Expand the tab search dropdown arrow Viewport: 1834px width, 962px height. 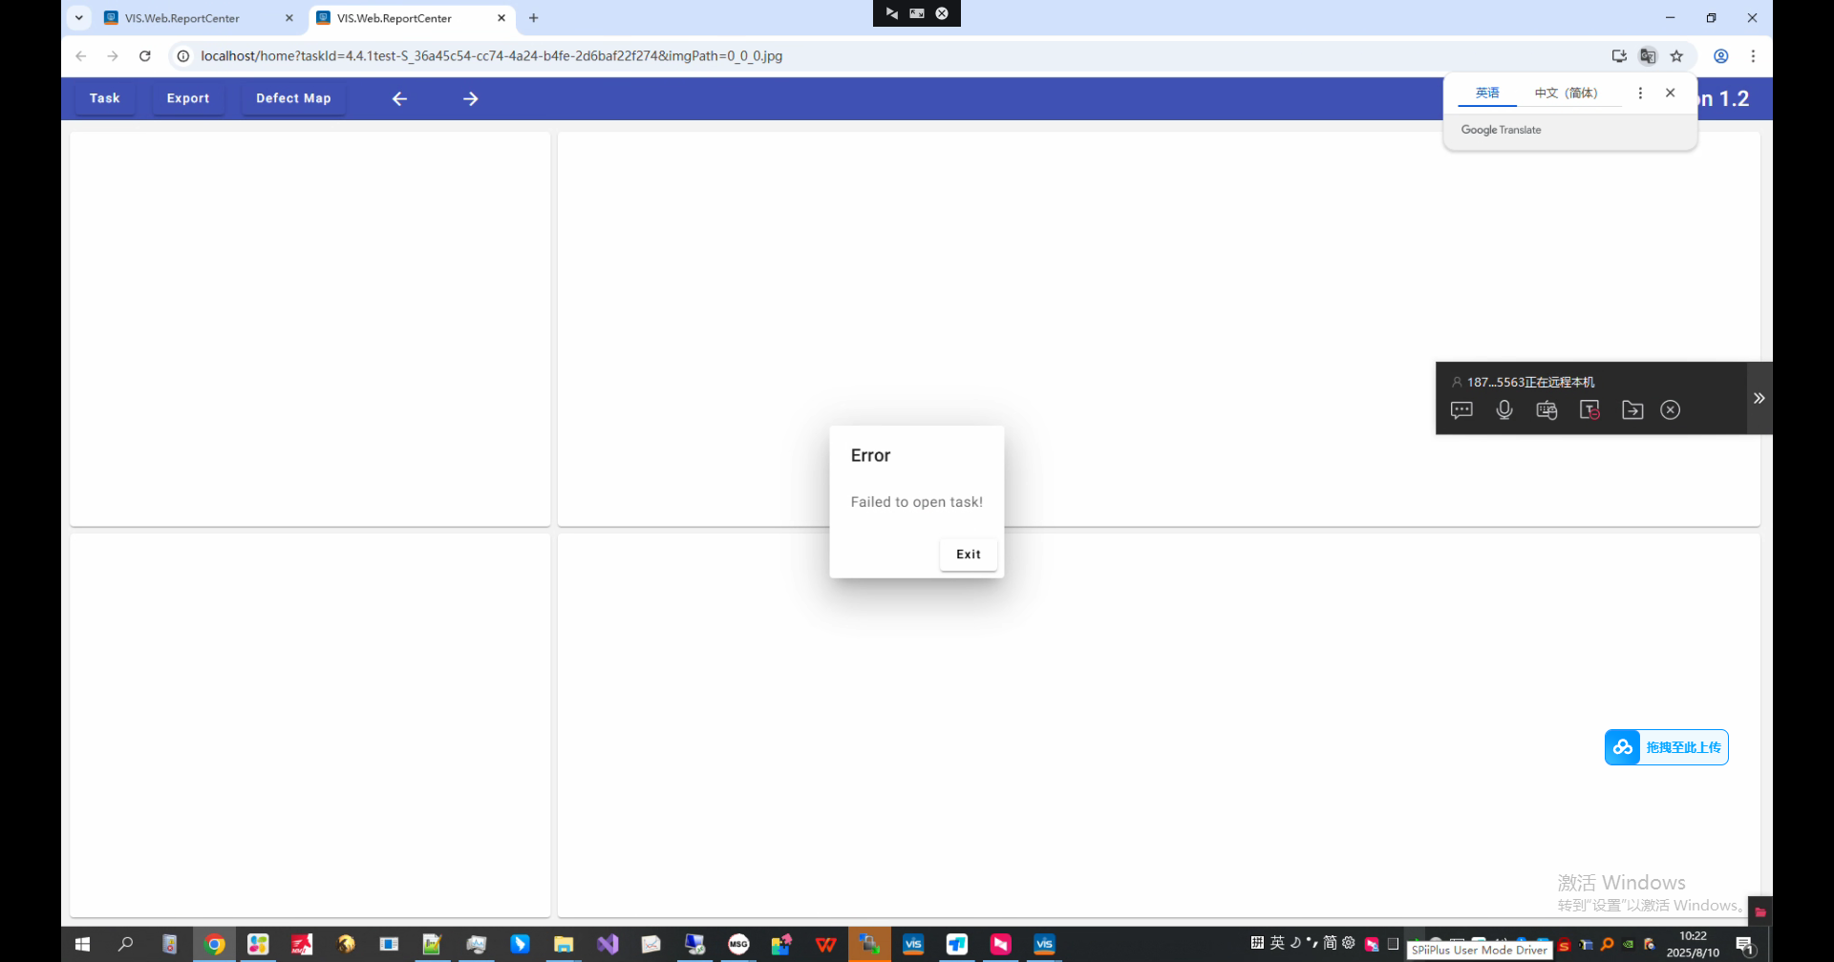pos(79,18)
